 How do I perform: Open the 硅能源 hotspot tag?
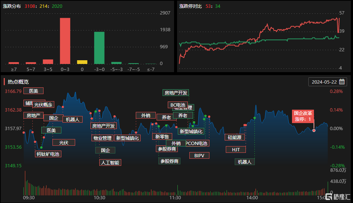[x=235, y=137]
